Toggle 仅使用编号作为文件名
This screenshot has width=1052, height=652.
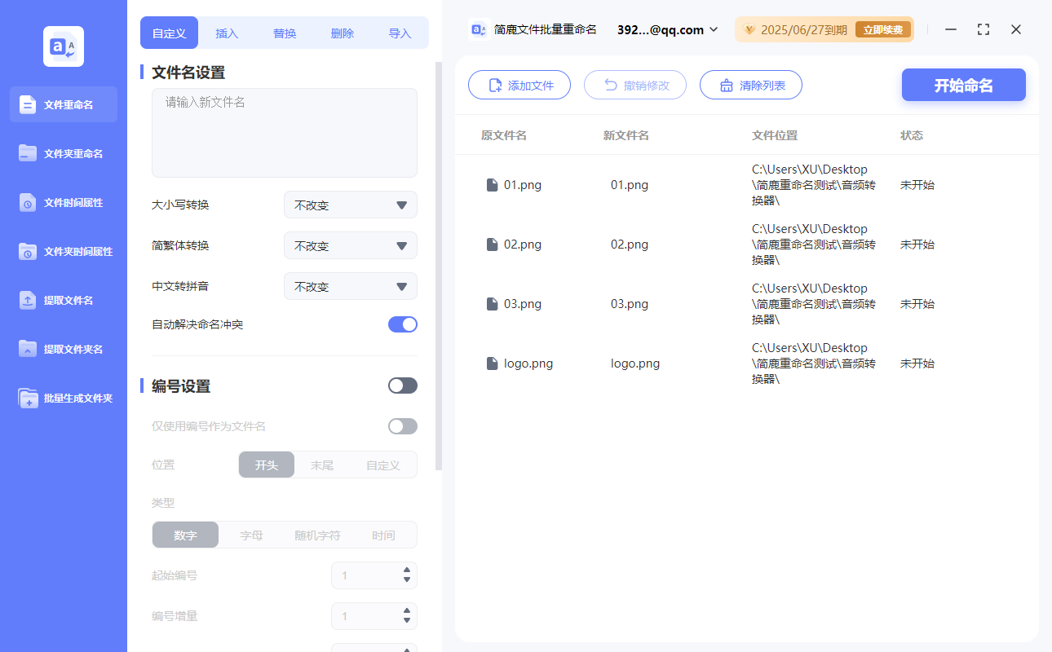click(x=402, y=425)
